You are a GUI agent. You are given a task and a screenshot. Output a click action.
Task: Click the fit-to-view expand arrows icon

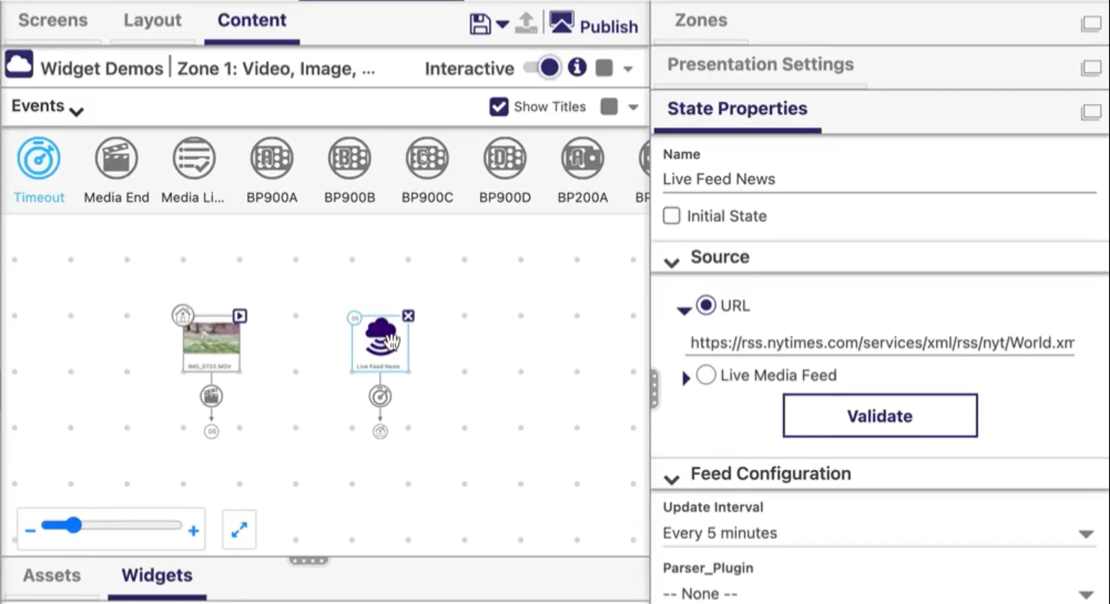click(x=239, y=529)
